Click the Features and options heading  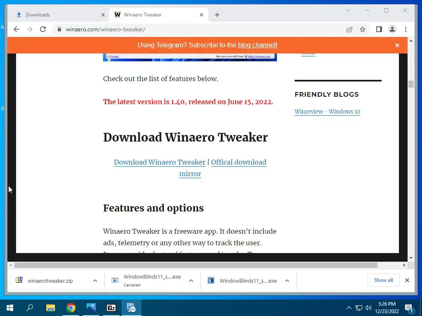[153, 208]
